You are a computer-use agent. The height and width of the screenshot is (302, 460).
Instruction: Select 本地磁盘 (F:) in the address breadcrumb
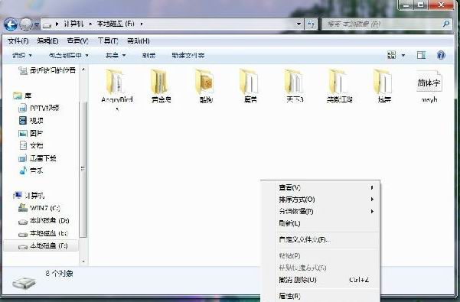pyautogui.click(x=116, y=24)
